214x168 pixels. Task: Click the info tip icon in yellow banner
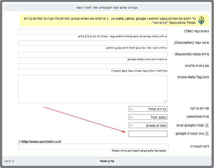201,20
